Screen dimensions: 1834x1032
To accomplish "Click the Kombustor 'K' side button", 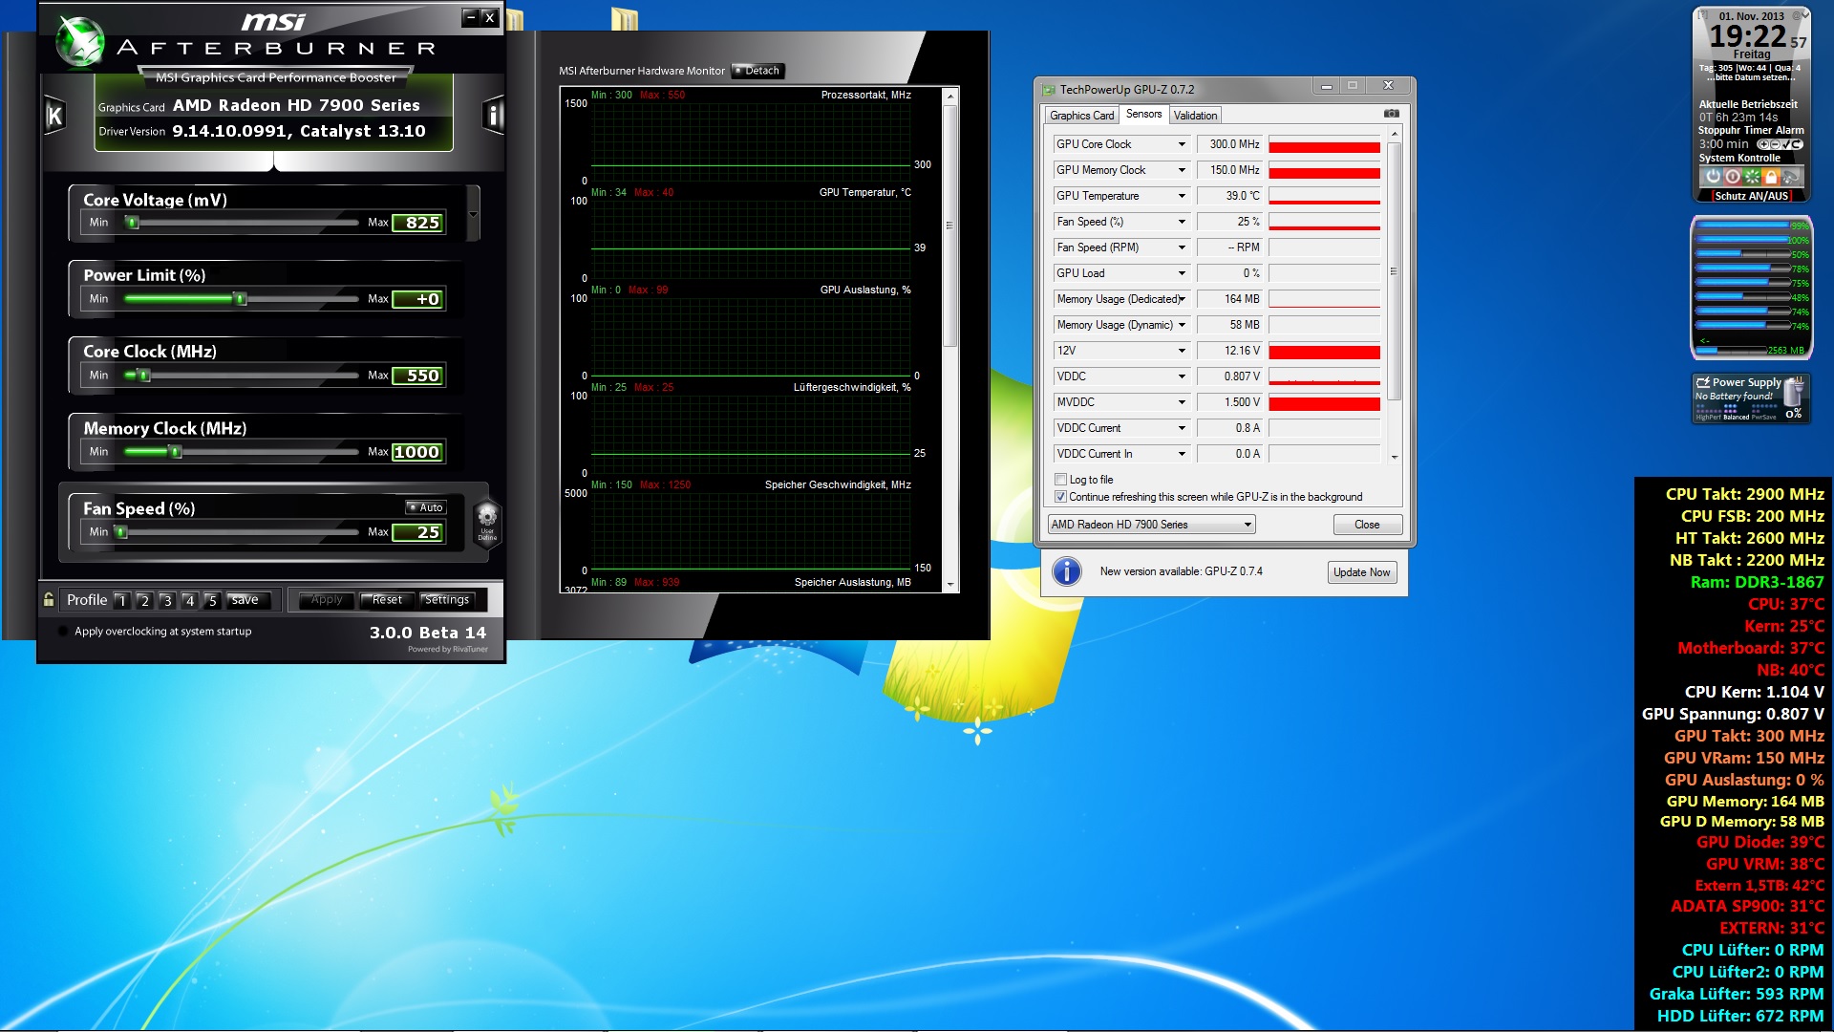I will coord(54,116).
